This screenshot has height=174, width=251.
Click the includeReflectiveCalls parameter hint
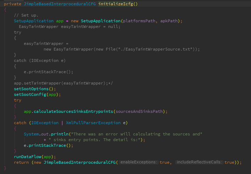[199, 162]
